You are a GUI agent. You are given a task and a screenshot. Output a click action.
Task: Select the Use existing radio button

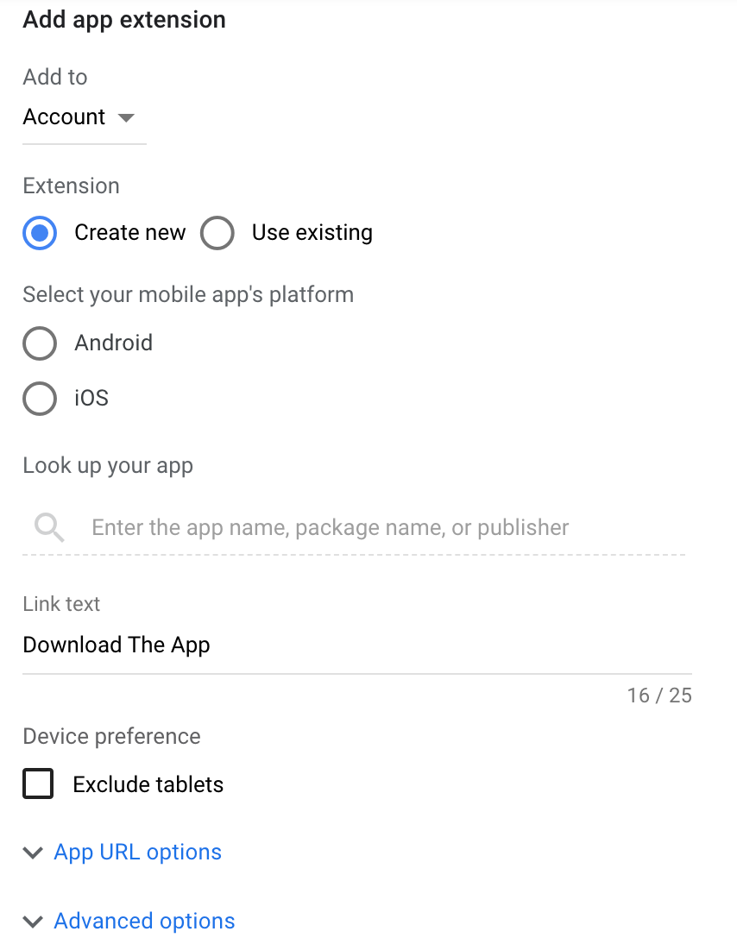pyautogui.click(x=217, y=232)
